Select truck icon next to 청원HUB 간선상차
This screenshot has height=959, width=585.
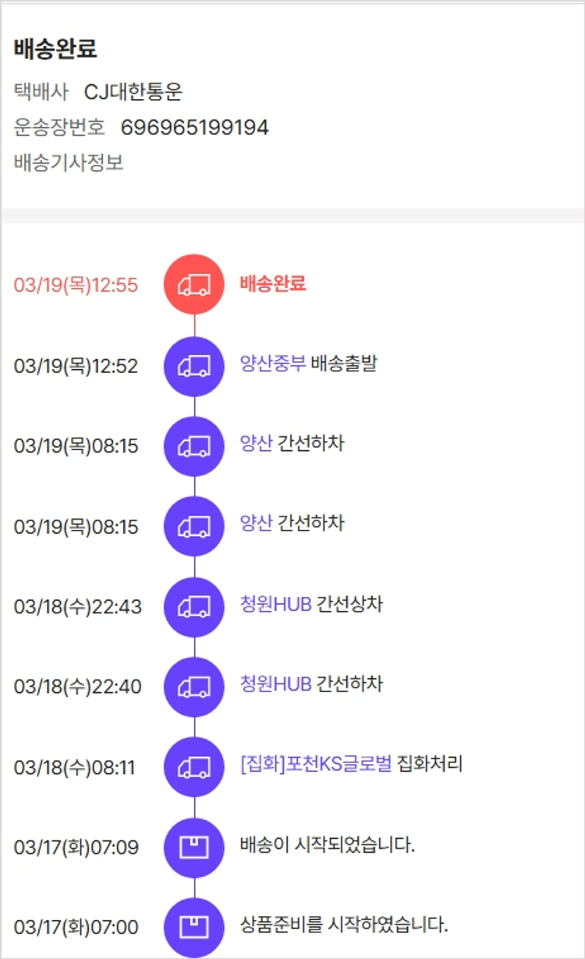click(x=194, y=606)
